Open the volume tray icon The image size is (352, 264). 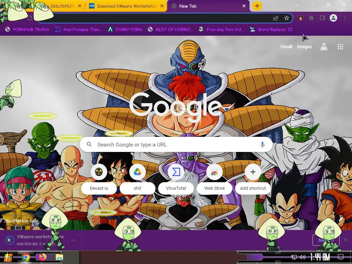302,257
